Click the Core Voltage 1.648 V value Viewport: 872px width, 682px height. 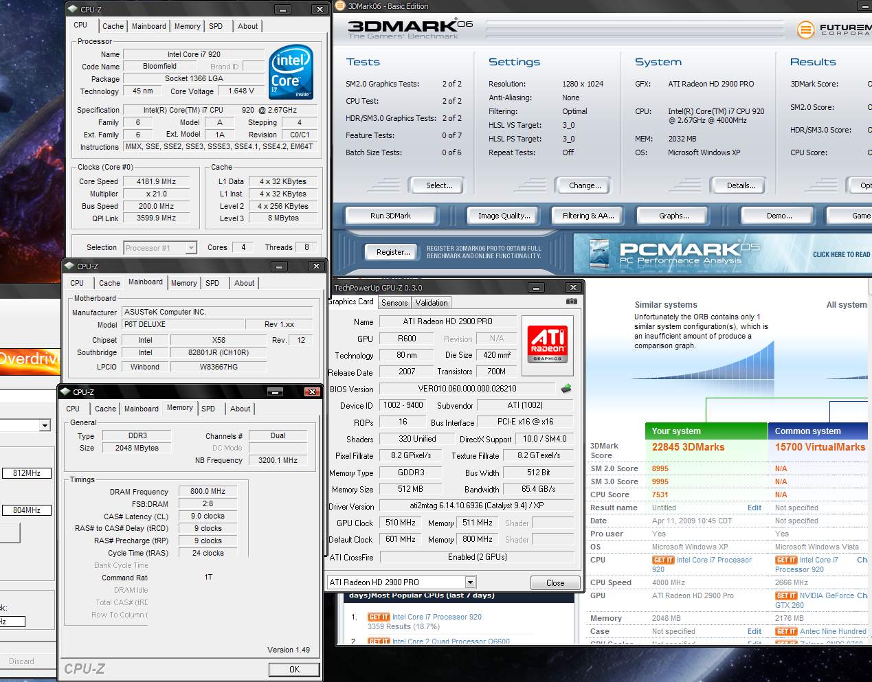pyautogui.click(x=241, y=91)
